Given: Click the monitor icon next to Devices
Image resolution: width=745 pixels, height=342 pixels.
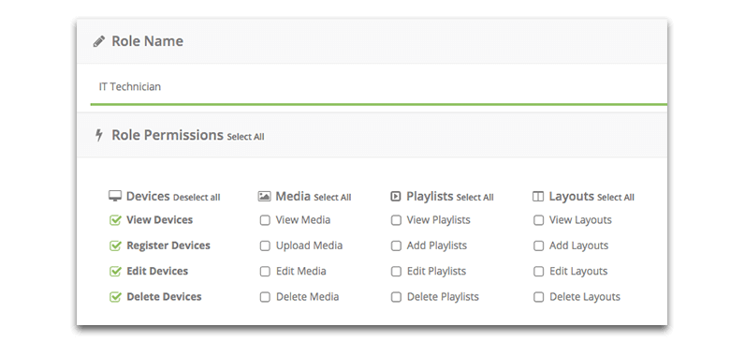Looking at the screenshot, I should (x=115, y=197).
